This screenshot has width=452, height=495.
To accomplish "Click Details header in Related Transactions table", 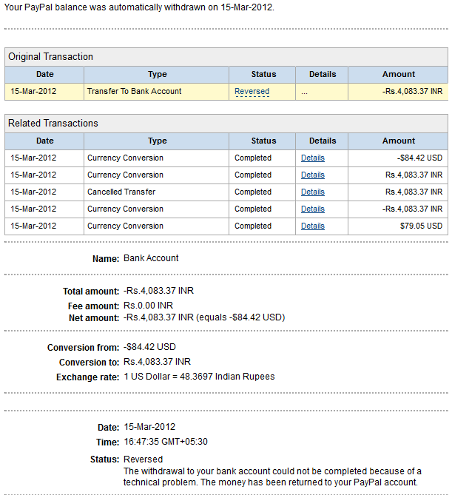I will [x=323, y=141].
